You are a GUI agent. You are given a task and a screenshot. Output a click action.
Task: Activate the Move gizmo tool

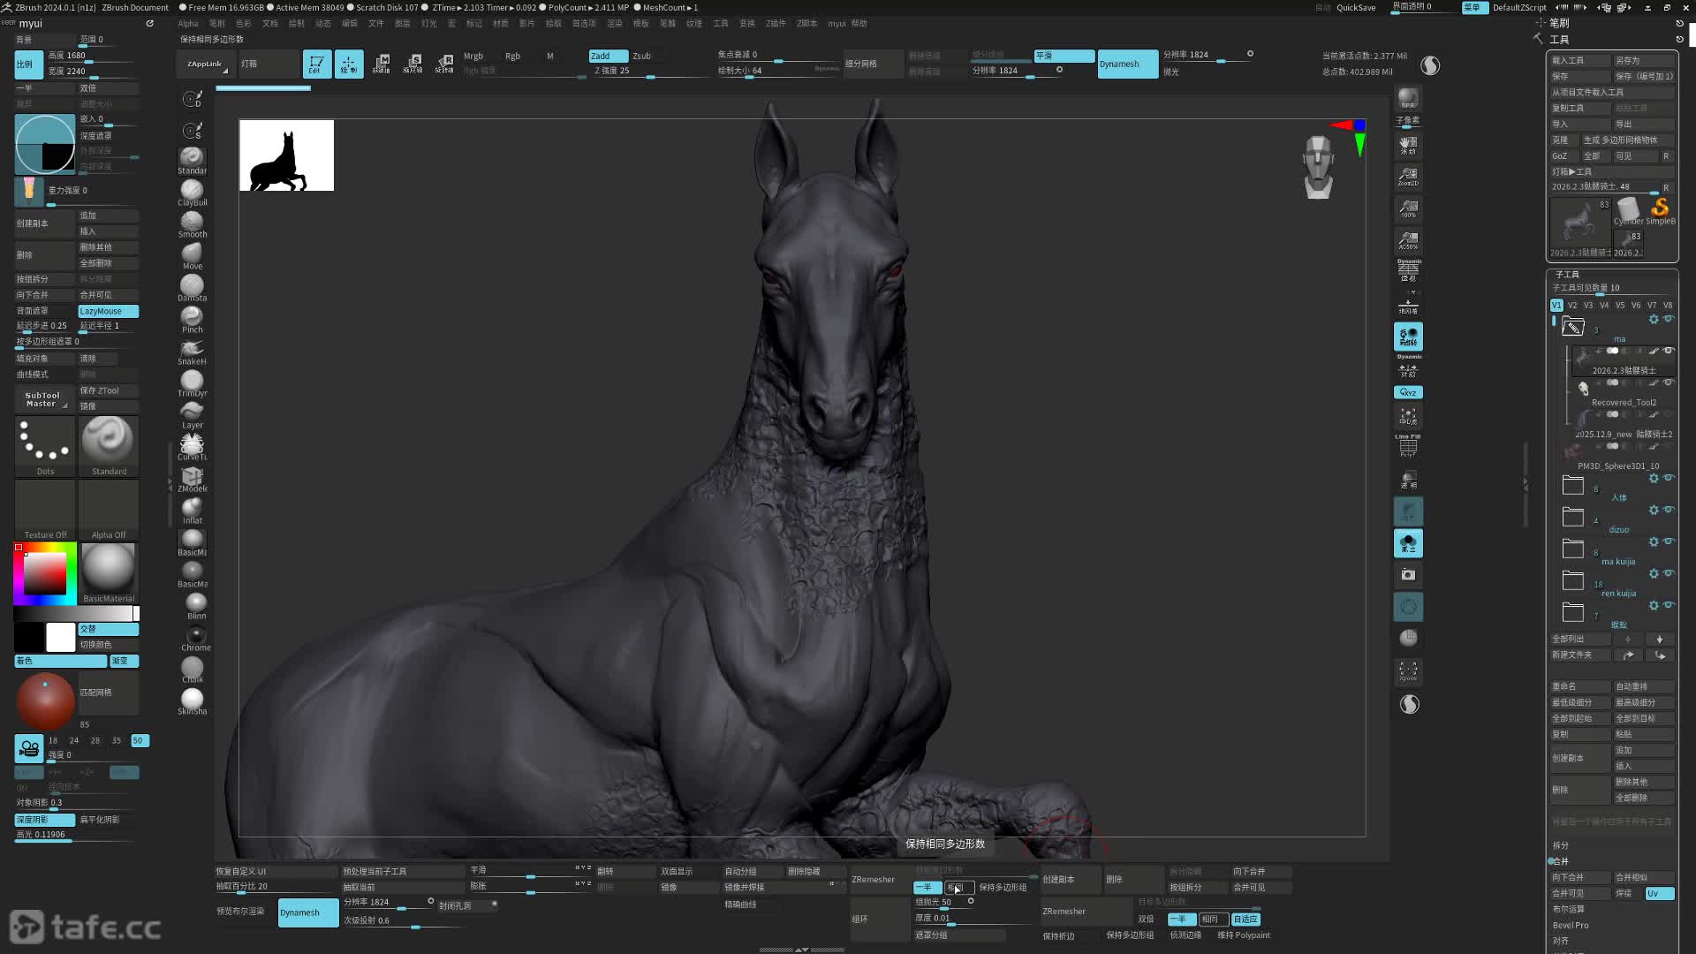381,64
